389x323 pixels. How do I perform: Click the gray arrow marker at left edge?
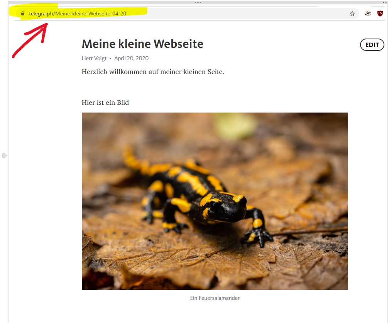point(5,155)
